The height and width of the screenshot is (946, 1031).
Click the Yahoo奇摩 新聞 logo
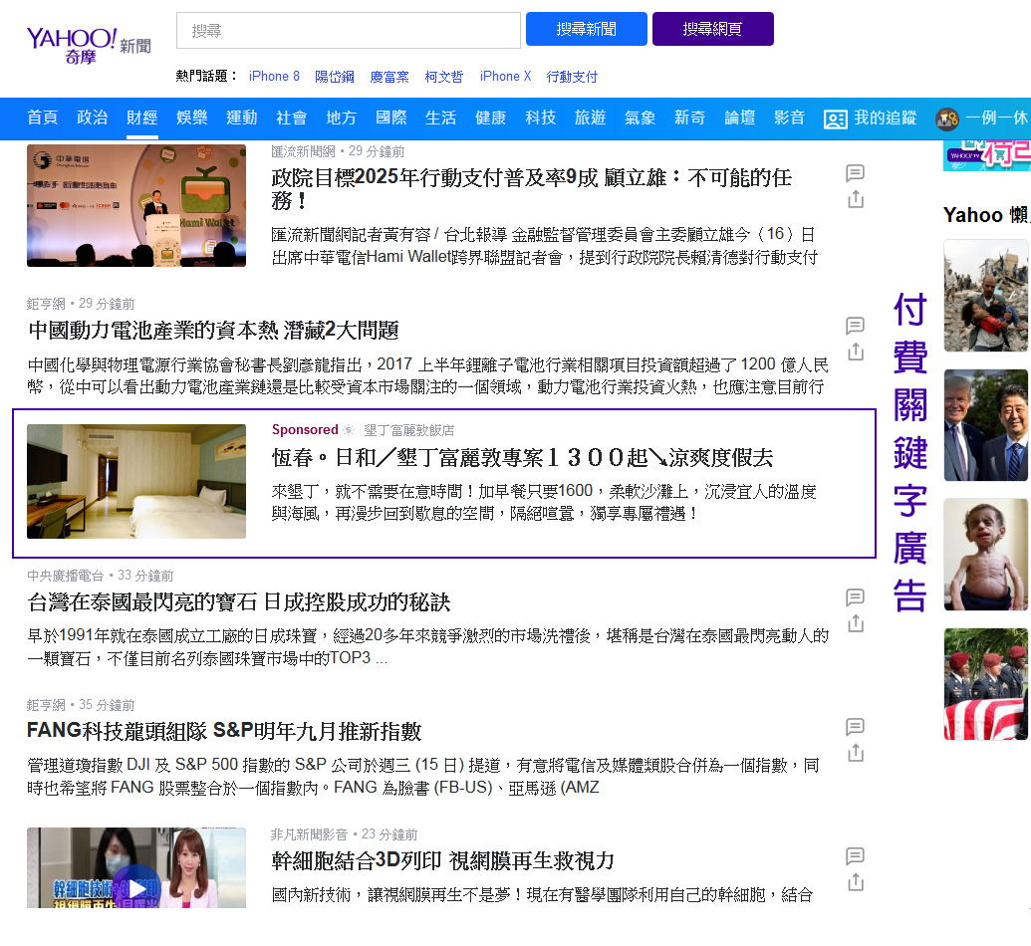[x=88, y=44]
